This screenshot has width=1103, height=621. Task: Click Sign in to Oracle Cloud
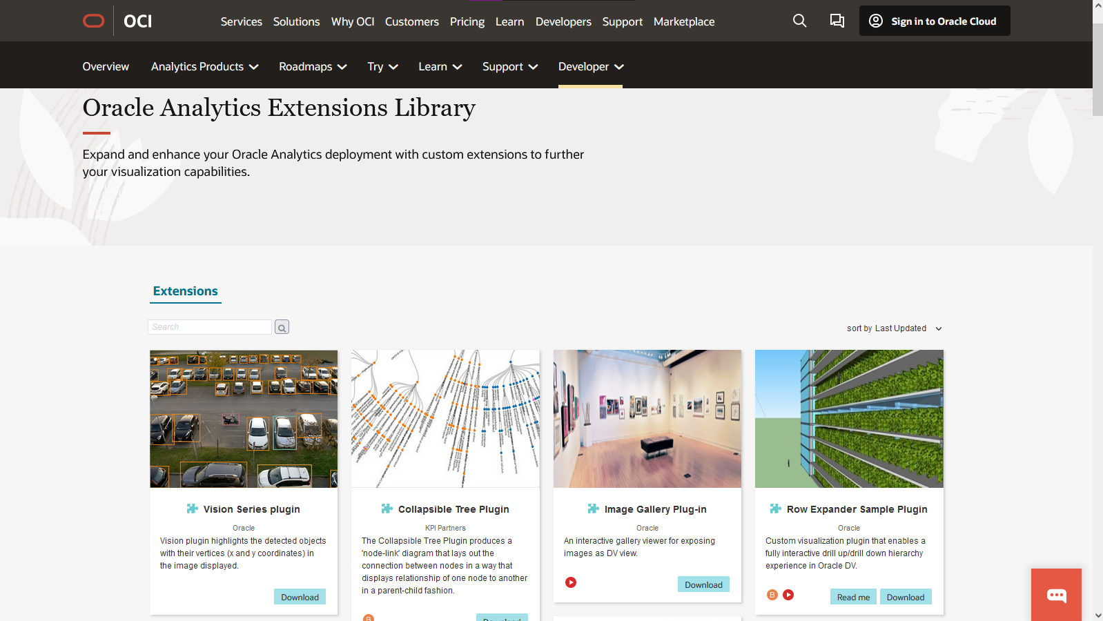(935, 21)
